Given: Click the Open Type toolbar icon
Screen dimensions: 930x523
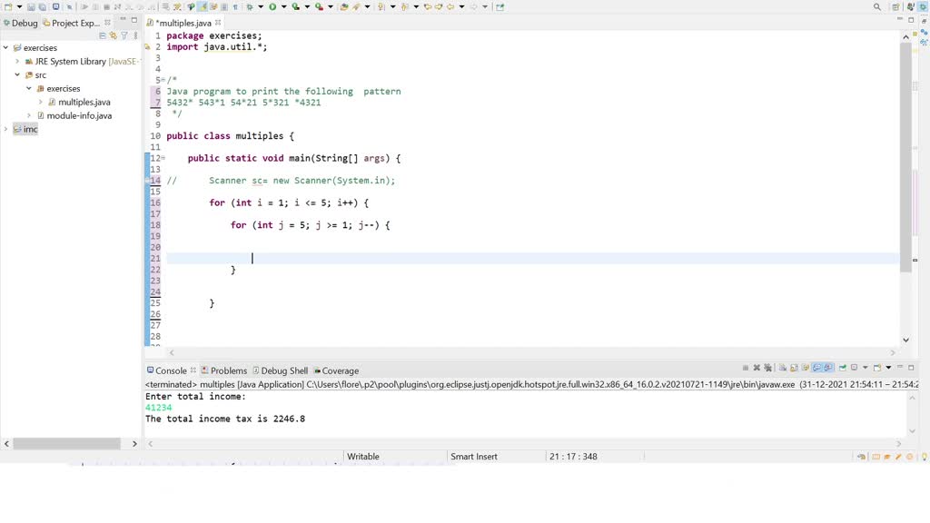Looking at the screenshot, I should pyautogui.click(x=343, y=7).
